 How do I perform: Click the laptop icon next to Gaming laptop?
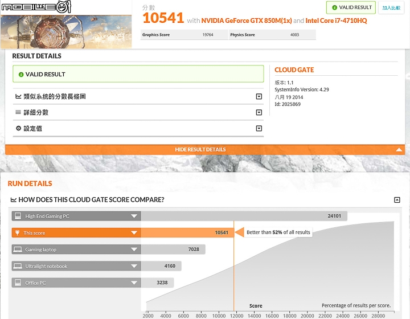18,249
